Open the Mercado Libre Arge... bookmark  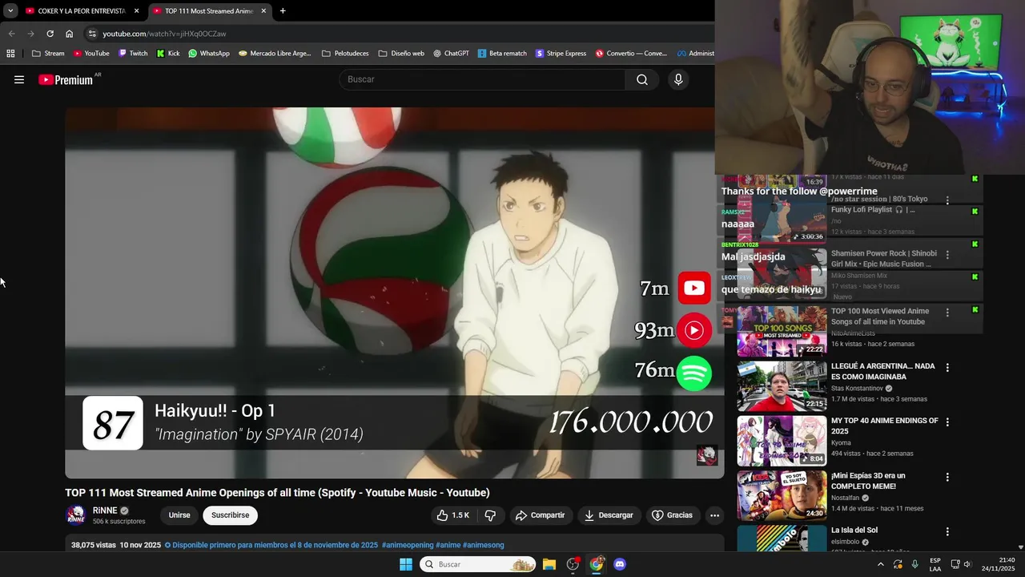tap(275, 54)
